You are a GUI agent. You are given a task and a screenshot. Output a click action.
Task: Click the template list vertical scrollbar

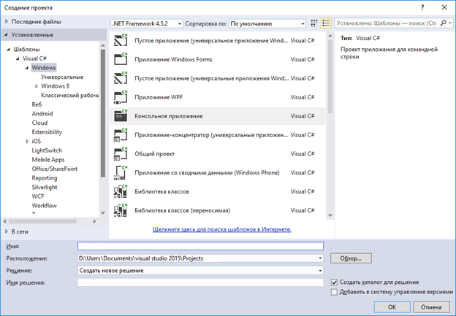(x=330, y=77)
